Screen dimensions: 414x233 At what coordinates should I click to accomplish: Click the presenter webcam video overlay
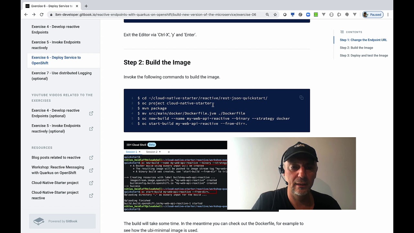click(x=291, y=173)
